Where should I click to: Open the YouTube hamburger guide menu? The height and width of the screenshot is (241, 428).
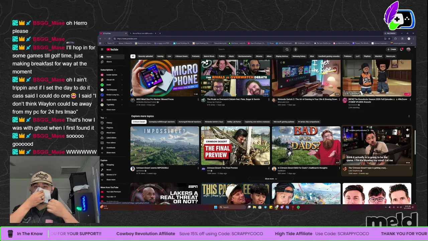pyautogui.click(x=102, y=50)
